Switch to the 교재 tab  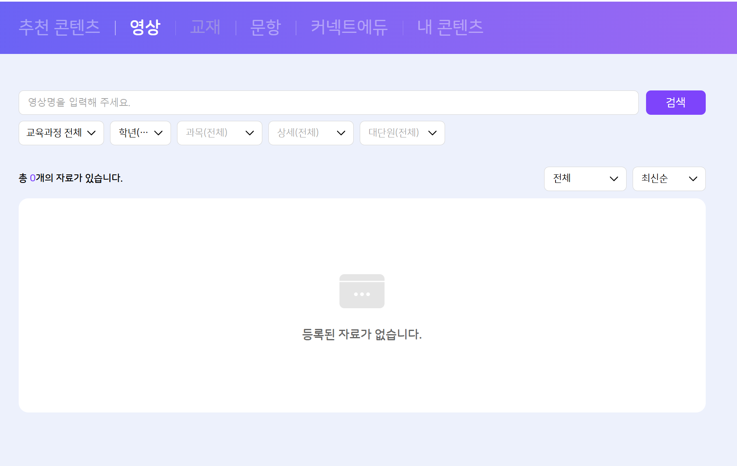(x=205, y=27)
